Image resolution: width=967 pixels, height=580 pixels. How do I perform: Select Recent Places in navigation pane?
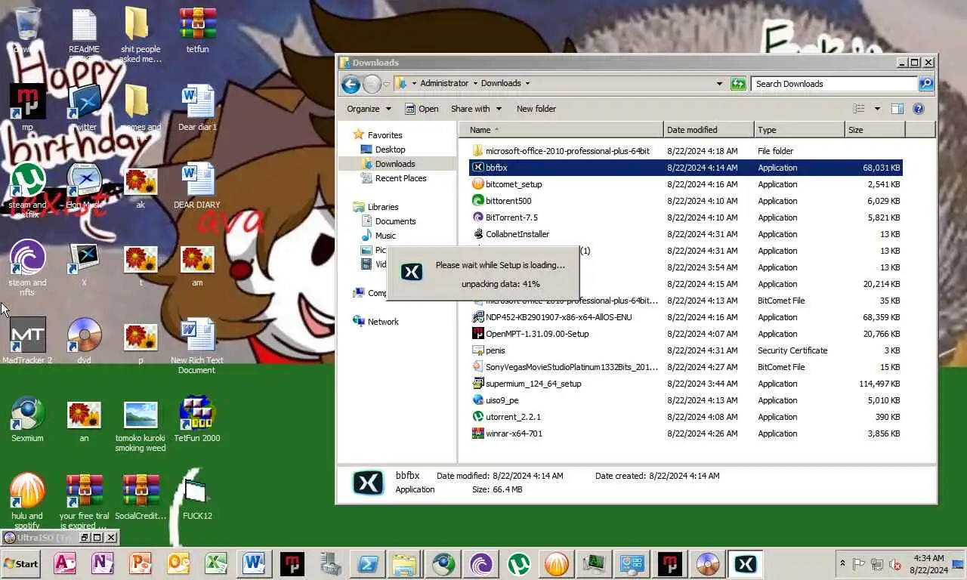[x=400, y=178]
